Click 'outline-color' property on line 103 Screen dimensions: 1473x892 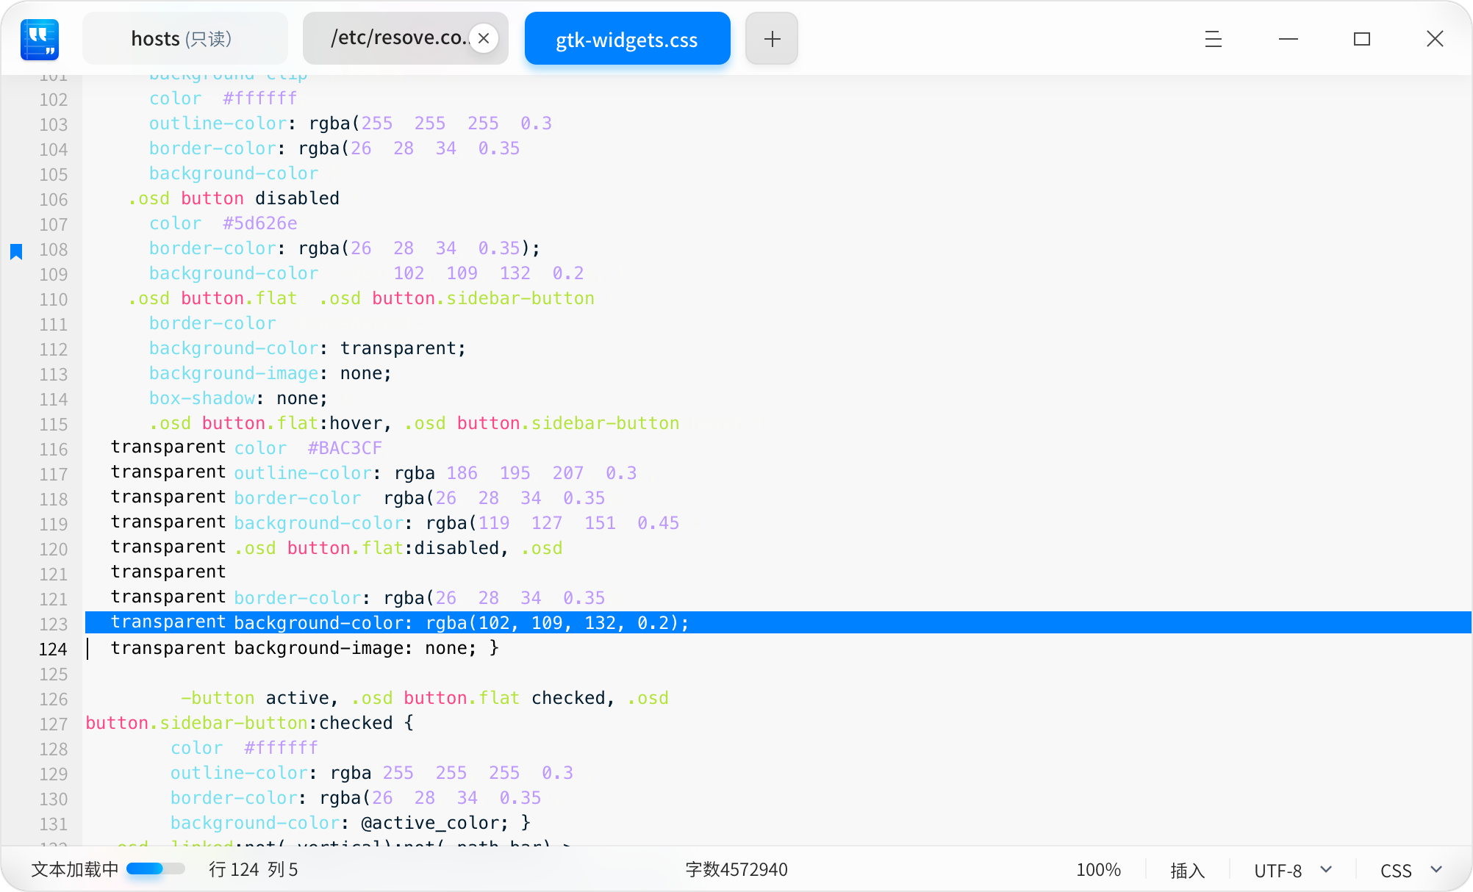[x=218, y=123]
